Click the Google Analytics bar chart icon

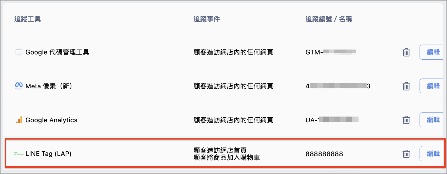19,120
